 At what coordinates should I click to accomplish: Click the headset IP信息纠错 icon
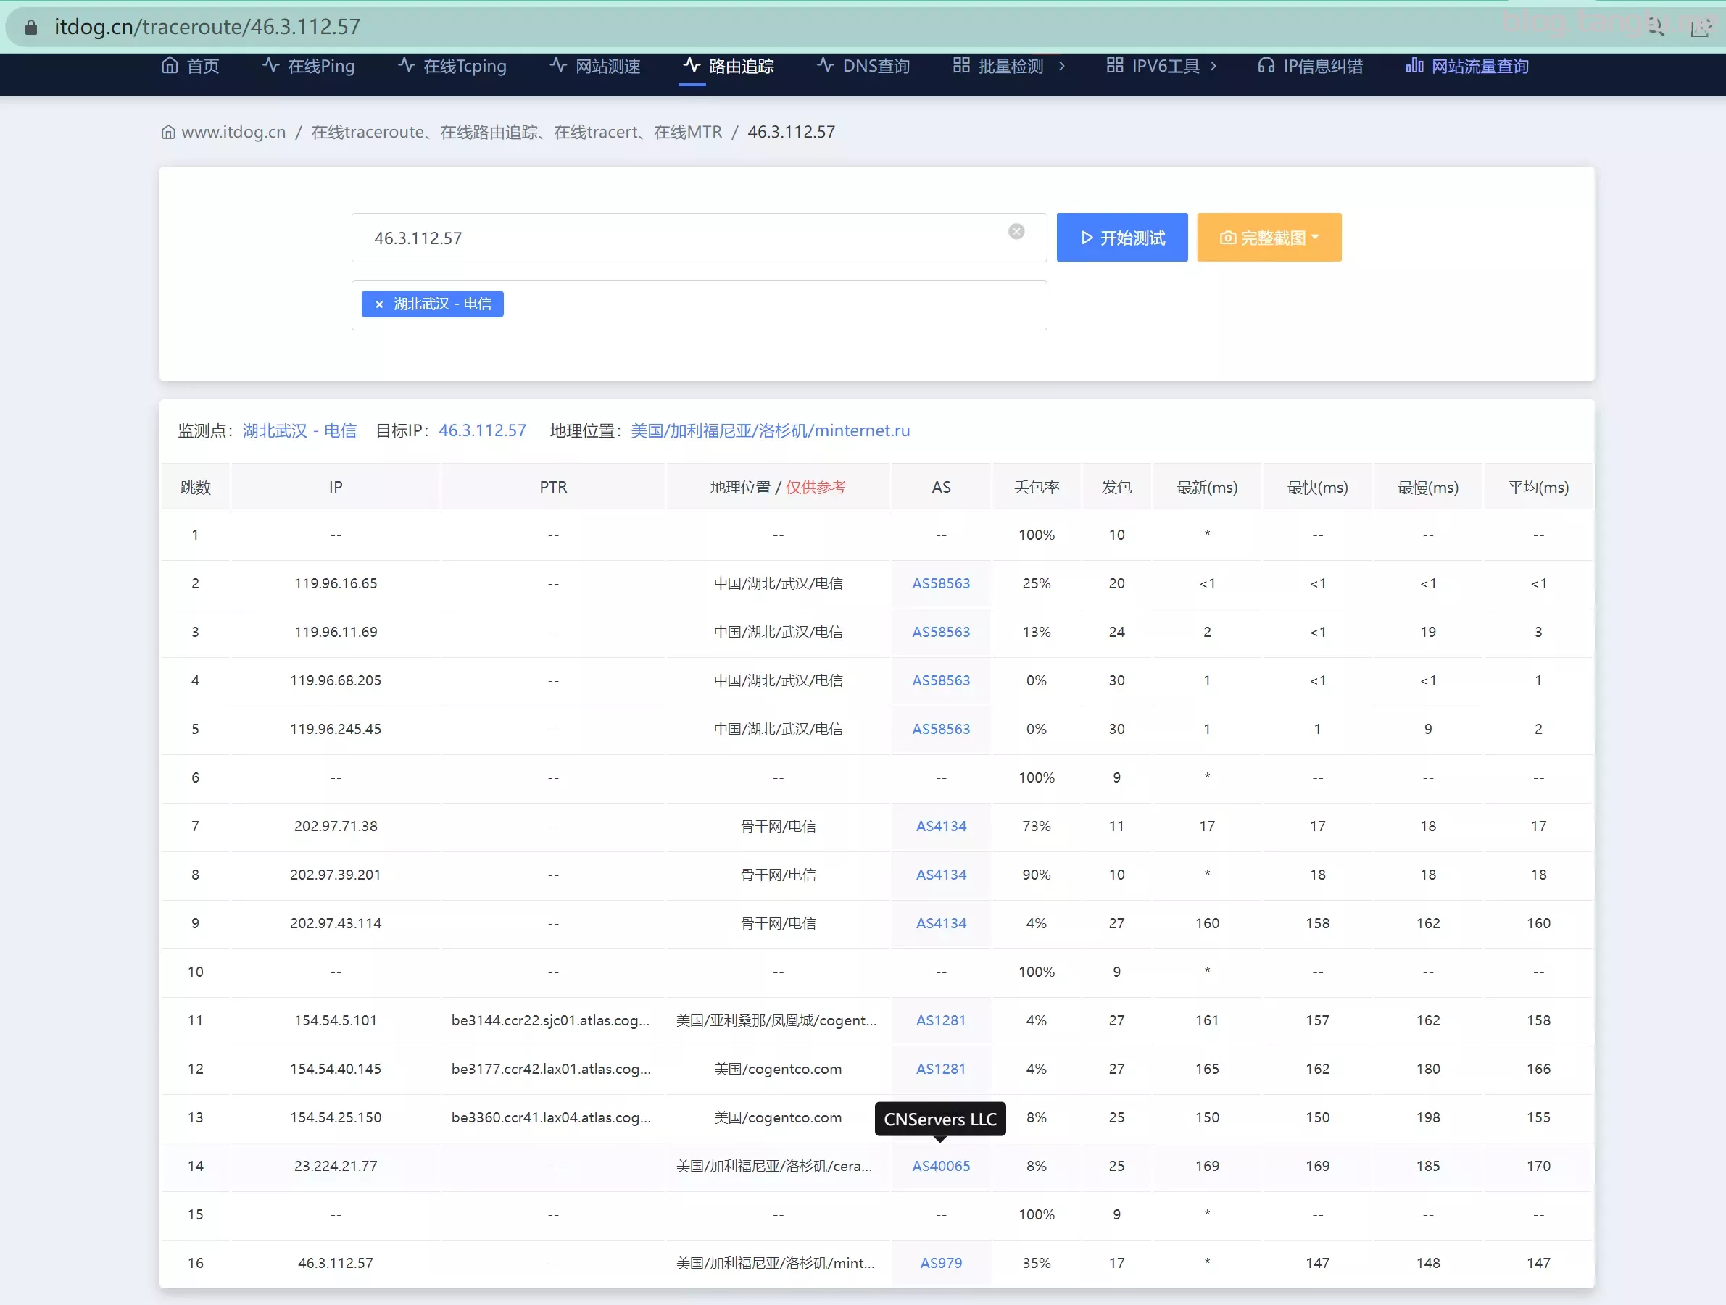[1266, 65]
